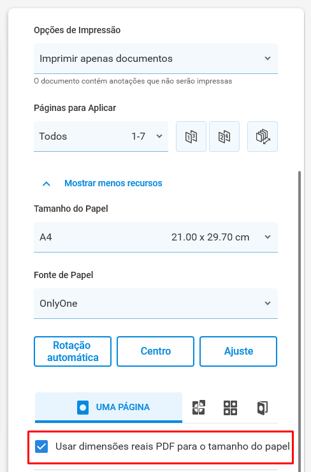
Task: Click Mostrar menos recursos link
Action: point(113,183)
